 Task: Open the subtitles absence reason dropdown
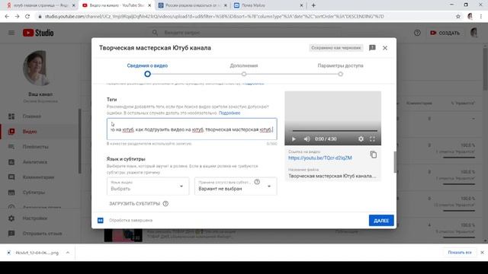click(x=236, y=186)
